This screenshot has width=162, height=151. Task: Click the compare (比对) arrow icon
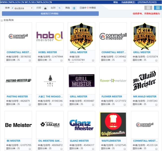59,8
